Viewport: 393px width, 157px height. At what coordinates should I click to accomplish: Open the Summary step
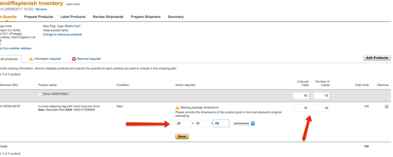[175, 17]
